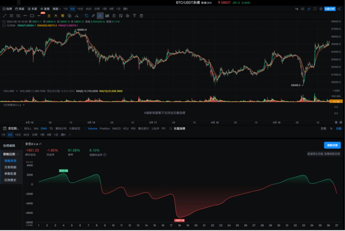This screenshot has height=231, width=345.
Task: Switch to the 交易明細 tab
Action: click(10, 167)
